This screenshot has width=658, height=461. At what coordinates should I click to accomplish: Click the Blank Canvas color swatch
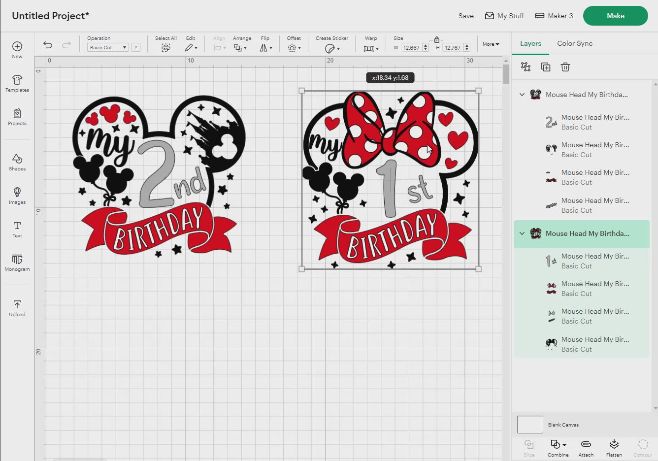click(530, 425)
